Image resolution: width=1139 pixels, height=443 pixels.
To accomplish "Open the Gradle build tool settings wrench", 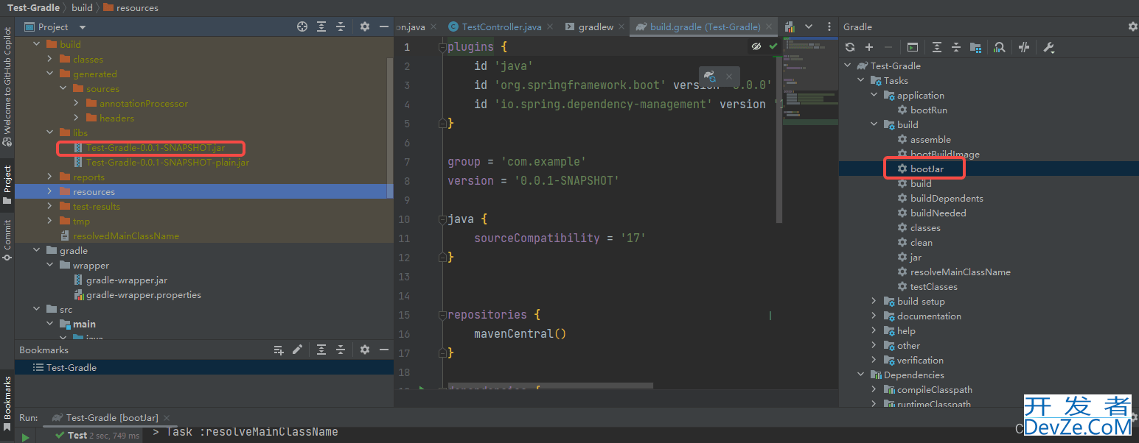I will 1049,47.
